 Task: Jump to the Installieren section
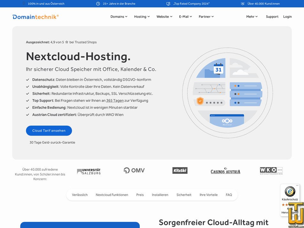tap(160, 195)
